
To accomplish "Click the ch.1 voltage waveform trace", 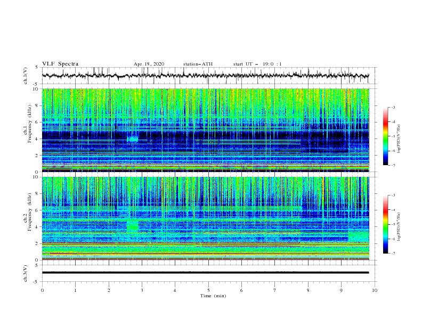I will pyautogui.click(x=205, y=76).
